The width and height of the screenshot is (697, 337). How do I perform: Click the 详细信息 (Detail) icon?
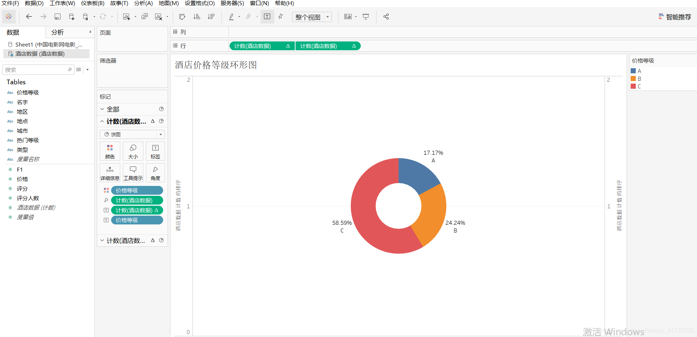pyautogui.click(x=110, y=172)
